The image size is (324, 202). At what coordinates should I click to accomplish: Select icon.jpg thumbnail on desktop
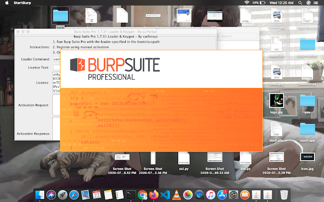(307, 157)
